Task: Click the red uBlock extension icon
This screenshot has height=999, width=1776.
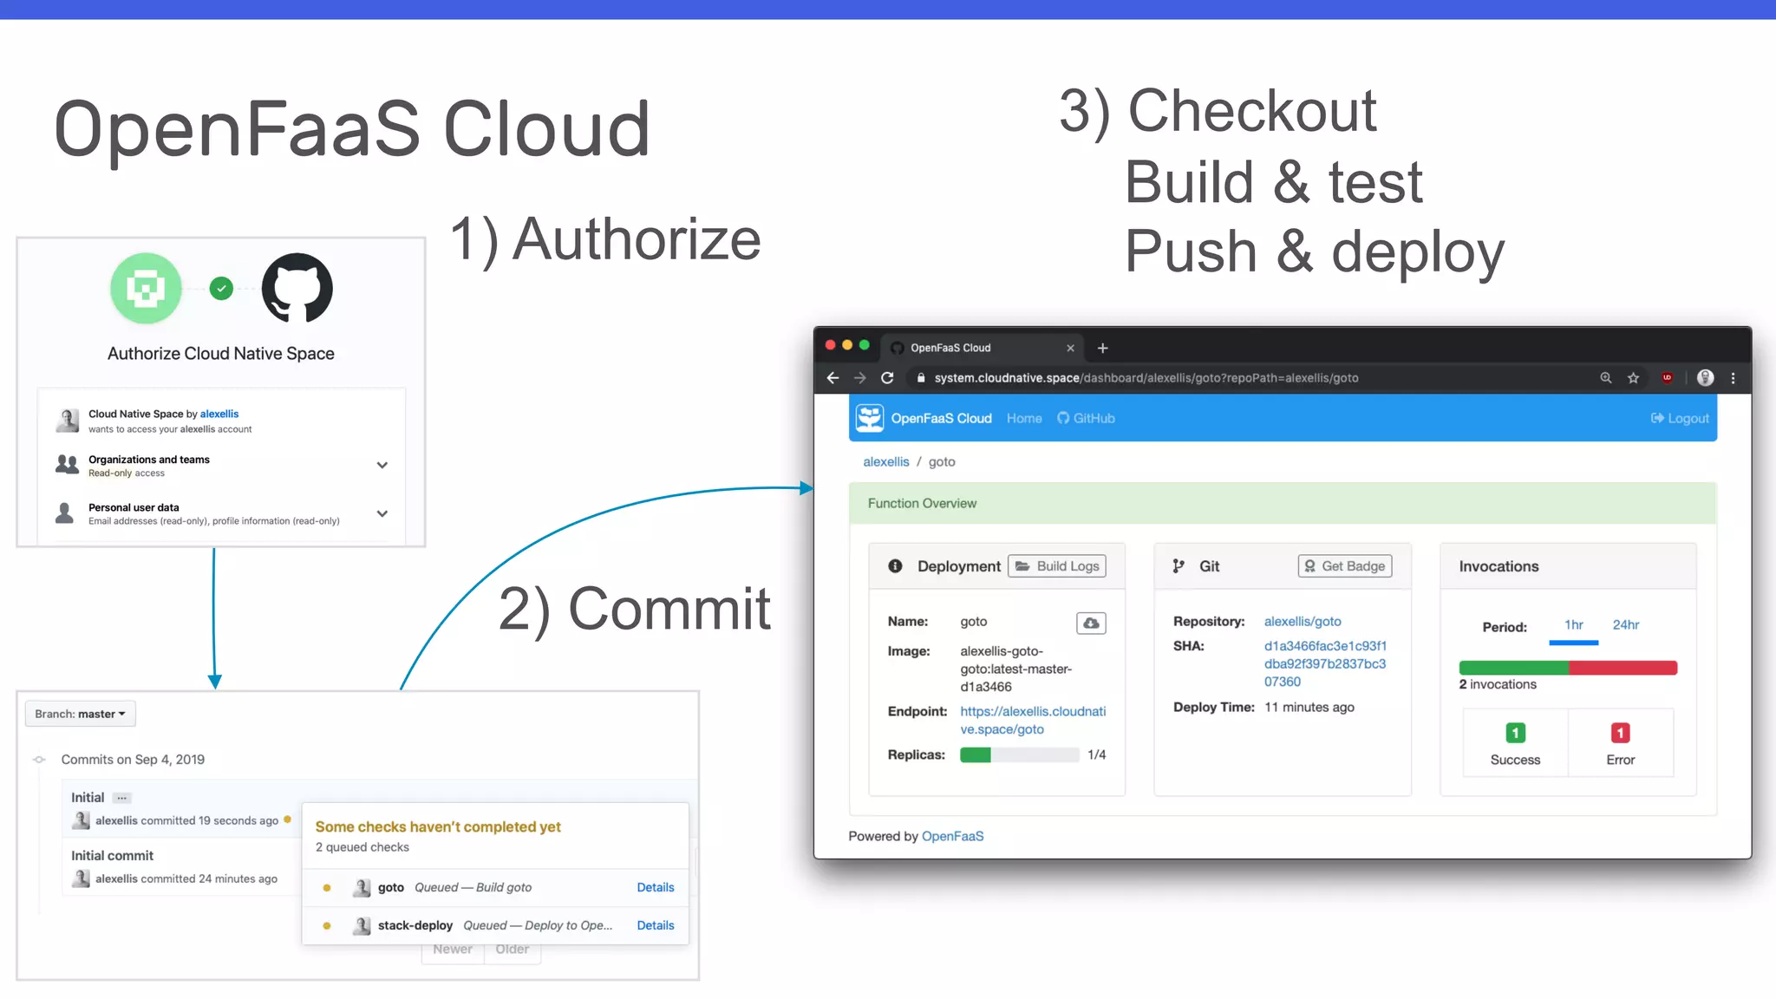Action: pos(1667,378)
